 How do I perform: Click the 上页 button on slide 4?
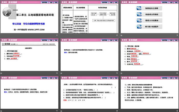(51, 40)
